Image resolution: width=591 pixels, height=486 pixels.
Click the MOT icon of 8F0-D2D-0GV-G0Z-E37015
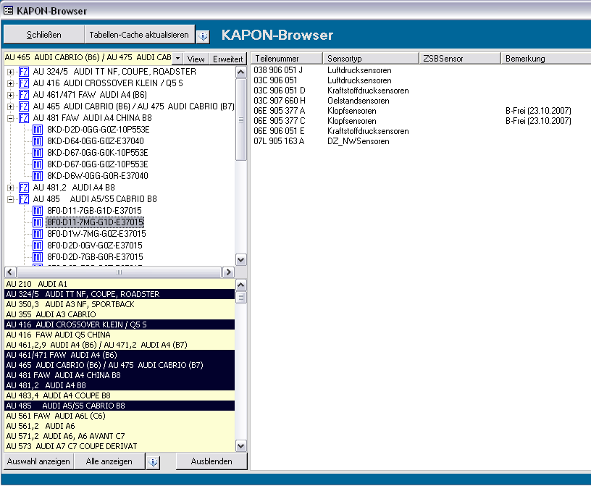38,246
